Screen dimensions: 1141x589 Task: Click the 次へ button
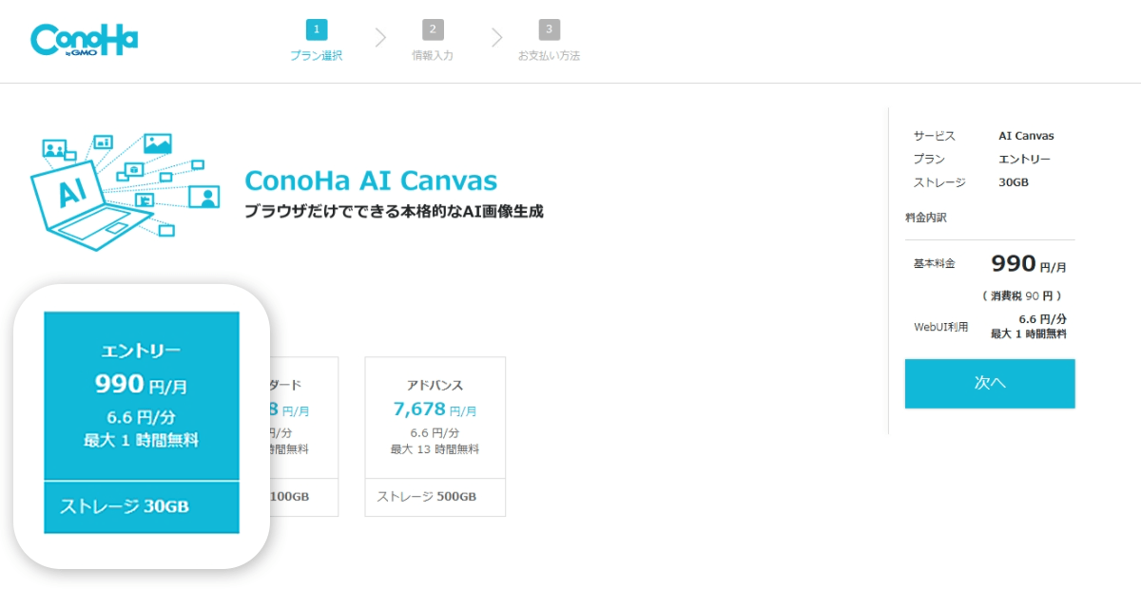pos(990,384)
